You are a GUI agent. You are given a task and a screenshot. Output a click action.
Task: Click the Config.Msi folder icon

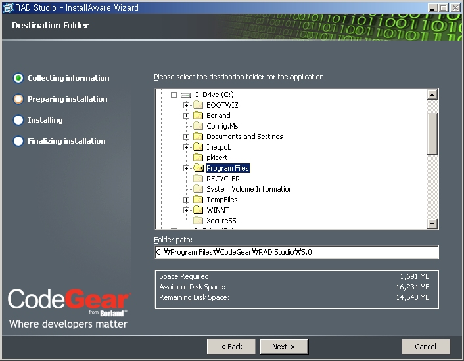coord(198,126)
